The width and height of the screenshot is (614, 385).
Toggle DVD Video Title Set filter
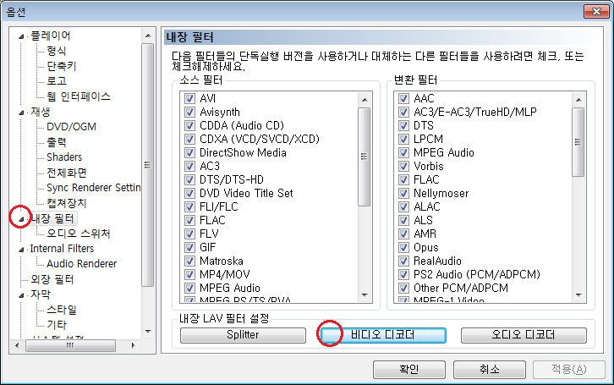click(x=190, y=193)
